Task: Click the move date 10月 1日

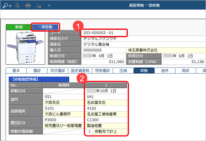Action: point(106,91)
